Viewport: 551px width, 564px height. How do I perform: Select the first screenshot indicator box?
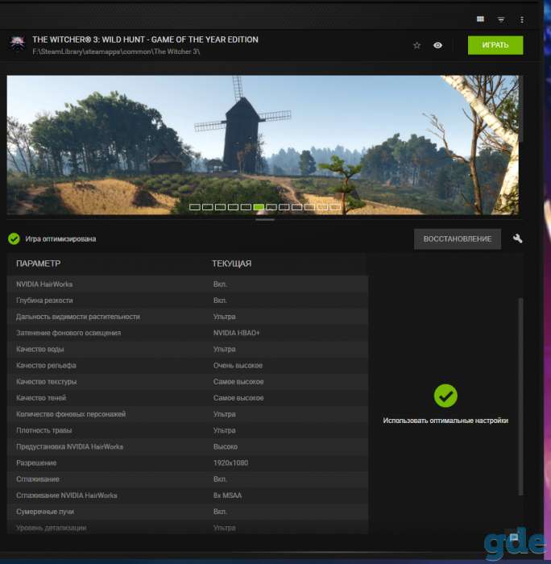(195, 207)
